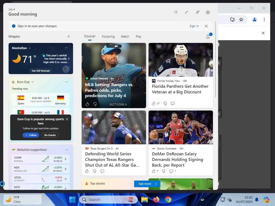Open Copilot preview icon on taskbar
Viewport: 275px width, 206px height.
coord(267,200)
